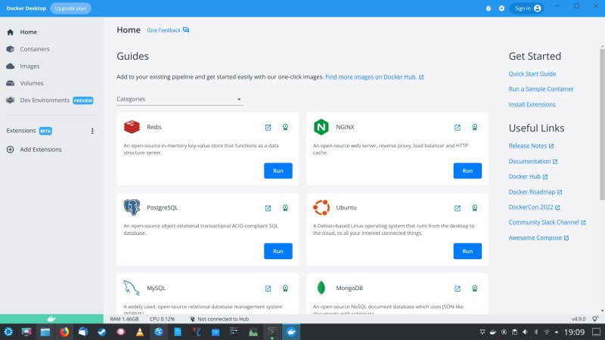This screenshot has width=605, height=340.
Task: Click the MongoDB leaf logo
Action: [321, 288]
